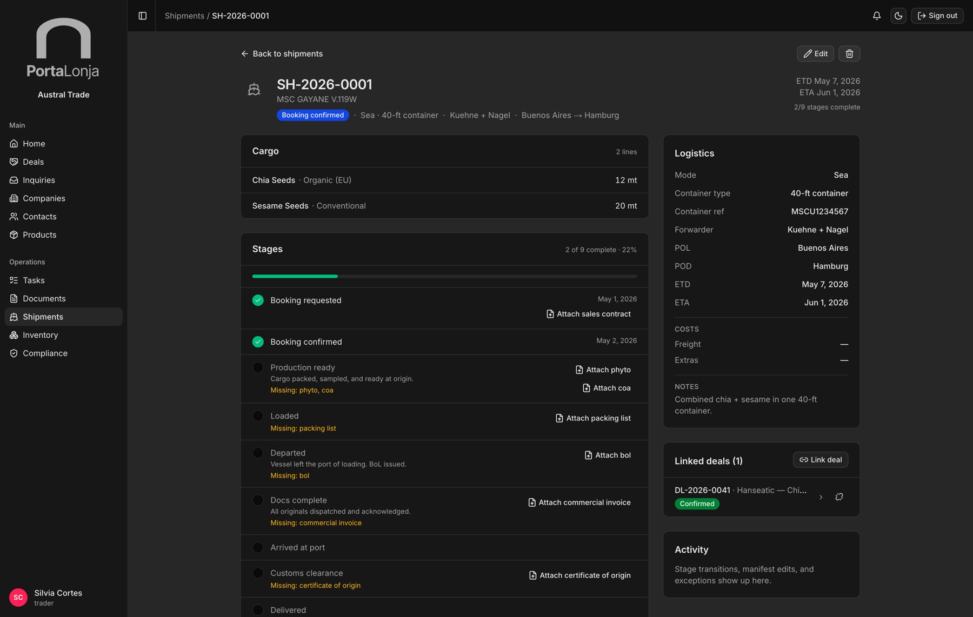
Task: Click the Inventory sidebar icon
Action: click(x=14, y=335)
